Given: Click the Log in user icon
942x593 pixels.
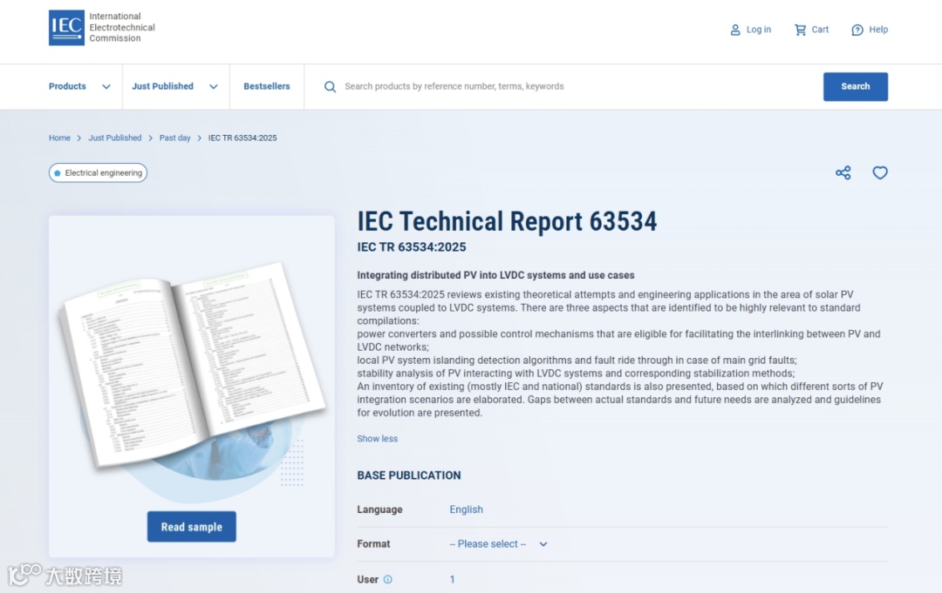Looking at the screenshot, I should pos(734,30).
